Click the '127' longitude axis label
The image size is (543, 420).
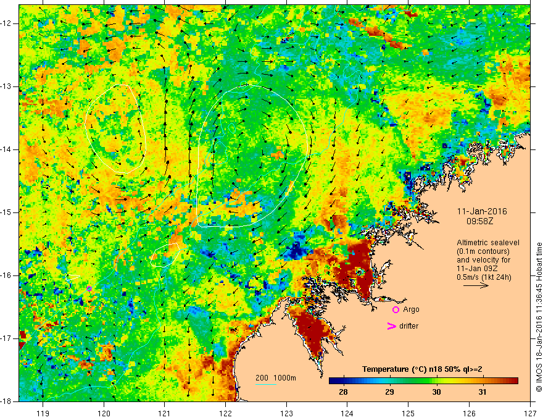point(530,413)
